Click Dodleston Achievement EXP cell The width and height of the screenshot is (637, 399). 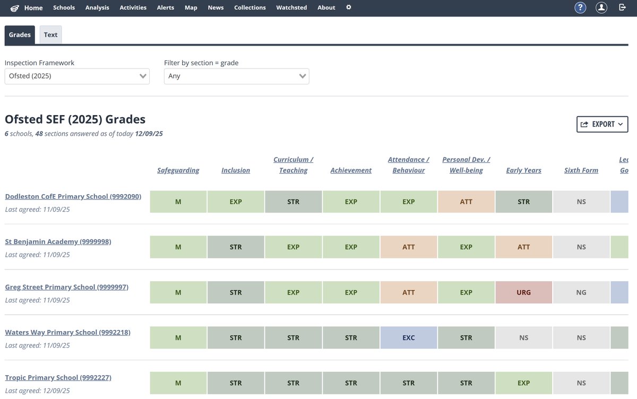(x=351, y=202)
